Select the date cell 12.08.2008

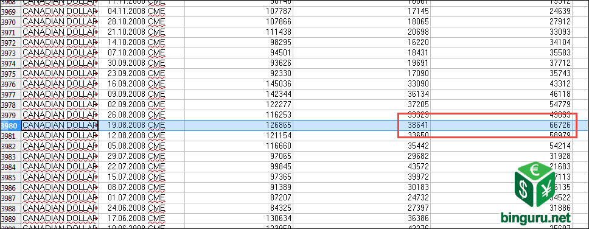(x=141, y=135)
